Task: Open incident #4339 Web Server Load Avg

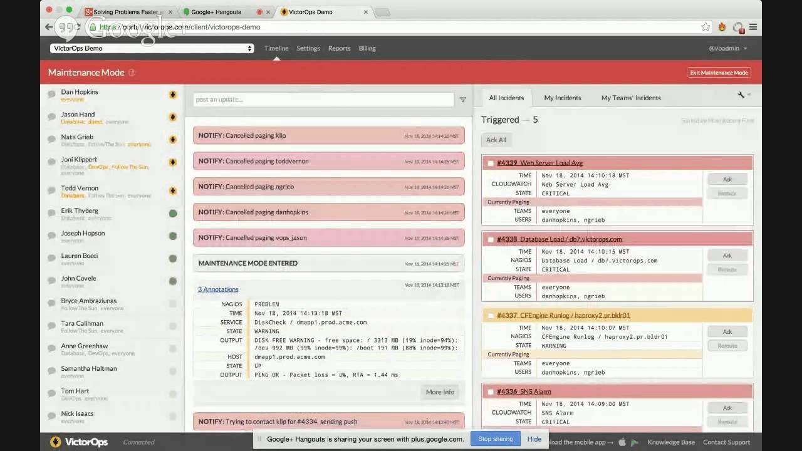Action: [539, 163]
